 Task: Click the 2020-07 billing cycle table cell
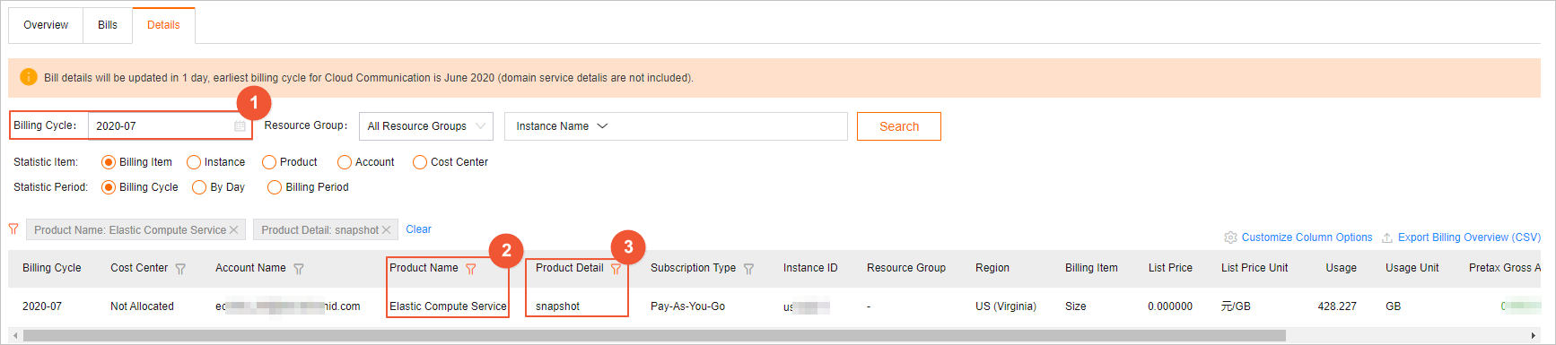point(42,306)
